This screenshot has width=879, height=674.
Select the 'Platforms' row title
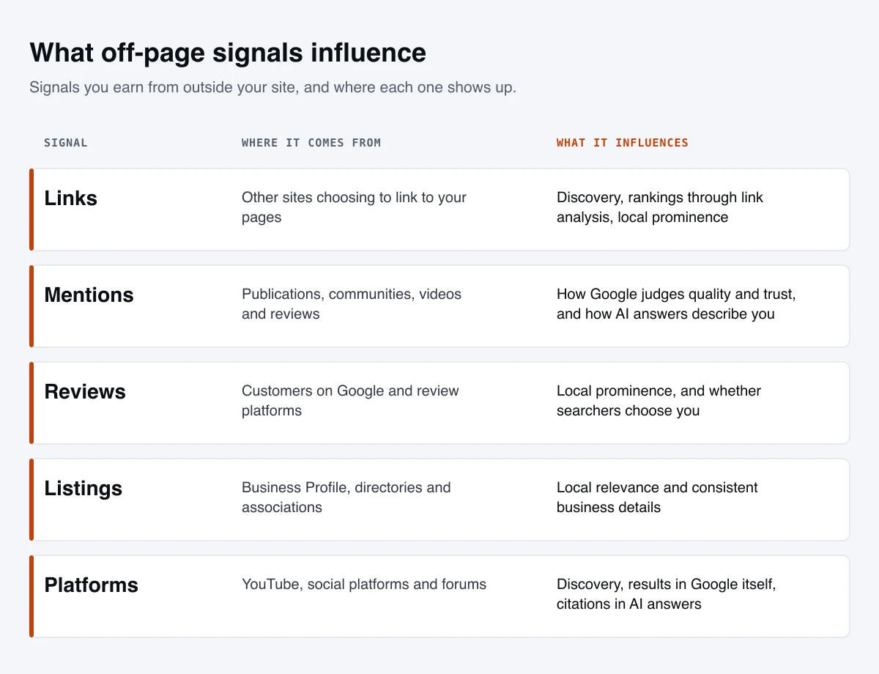click(x=91, y=585)
